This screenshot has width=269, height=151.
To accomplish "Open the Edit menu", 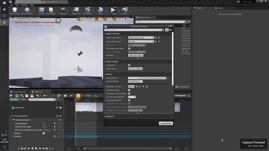I will point(17,5).
